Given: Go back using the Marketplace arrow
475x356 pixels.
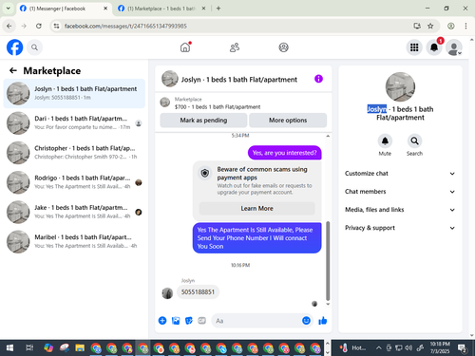Looking at the screenshot, I should (13, 70).
